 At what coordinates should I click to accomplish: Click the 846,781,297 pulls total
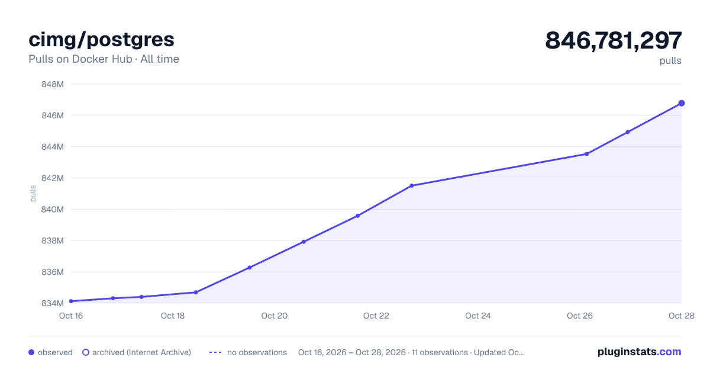tap(614, 40)
